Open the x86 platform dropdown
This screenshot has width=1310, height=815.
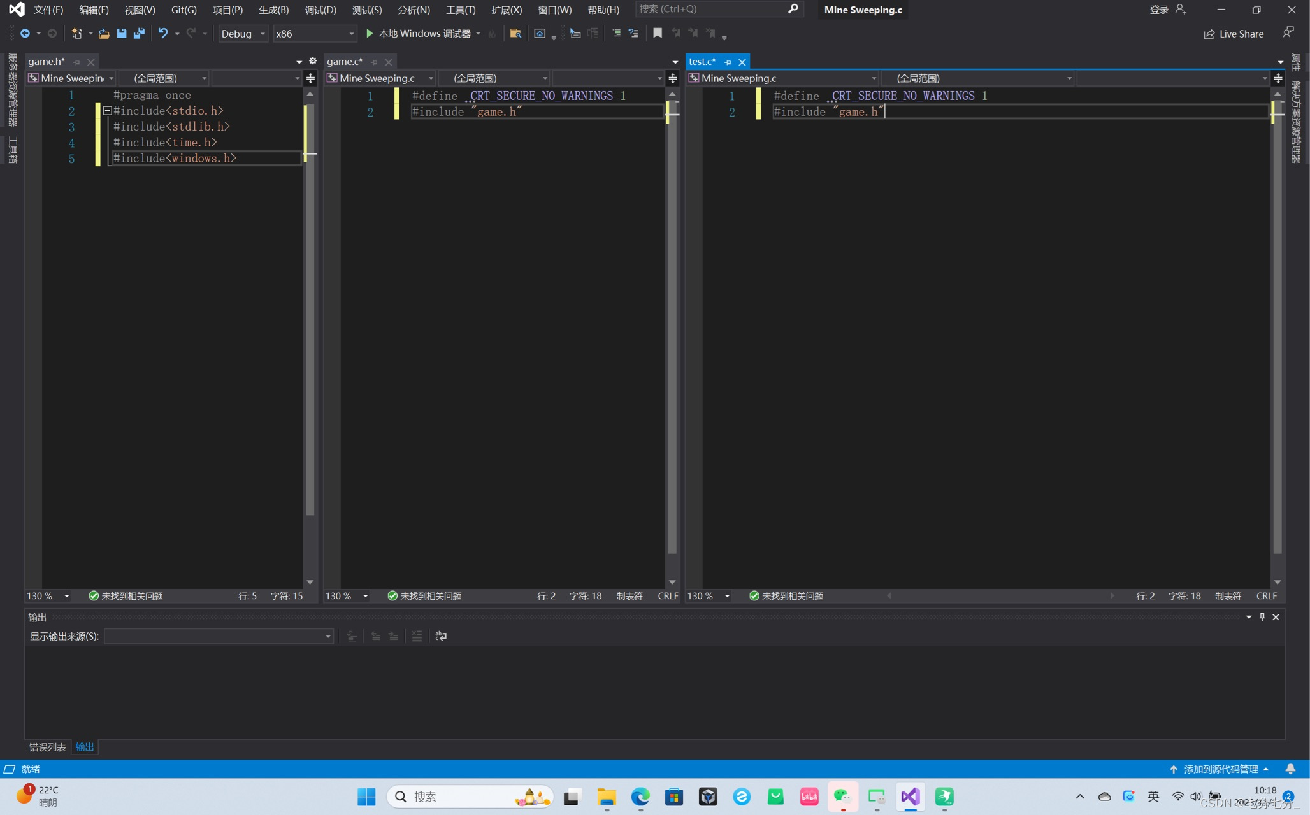click(314, 34)
